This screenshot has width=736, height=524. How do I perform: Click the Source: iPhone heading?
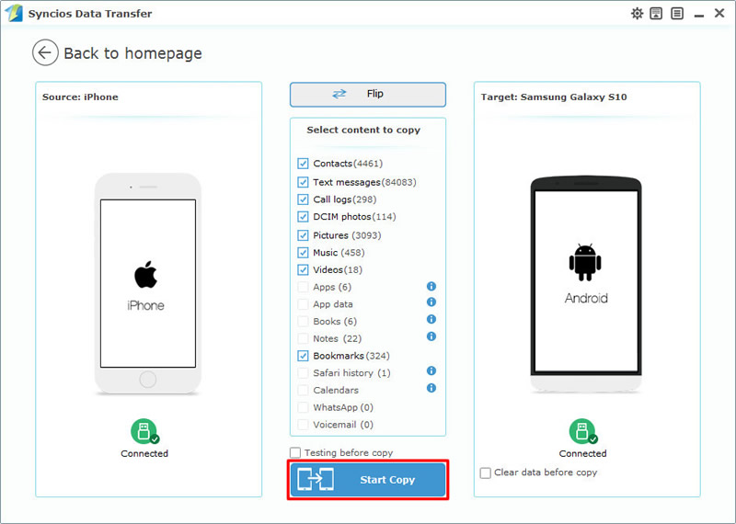(80, 97)
